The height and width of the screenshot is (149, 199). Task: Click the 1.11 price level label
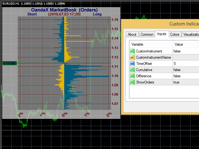pyautogui.click(x=115, y=66)
